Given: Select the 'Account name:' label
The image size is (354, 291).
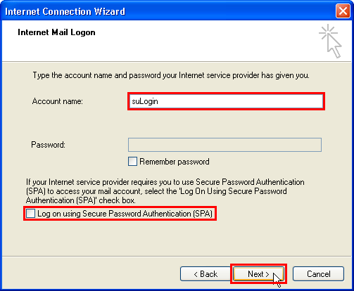Looking at the screenshot, I should [x=58, y=101].
